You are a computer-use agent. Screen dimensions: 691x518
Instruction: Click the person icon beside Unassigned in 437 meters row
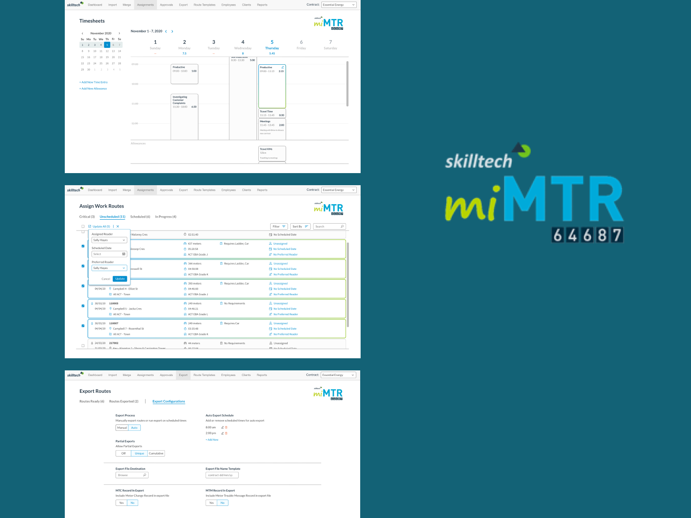pos(270,243)
